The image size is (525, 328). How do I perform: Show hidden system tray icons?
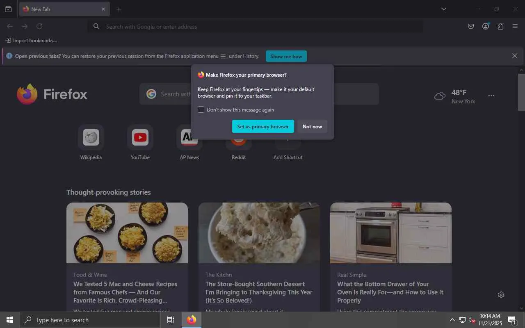(452, 320)
